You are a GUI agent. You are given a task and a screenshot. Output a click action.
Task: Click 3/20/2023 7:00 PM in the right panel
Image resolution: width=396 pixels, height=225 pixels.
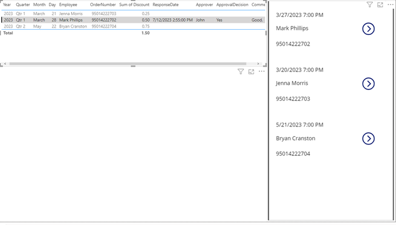(x=300, y=70)
